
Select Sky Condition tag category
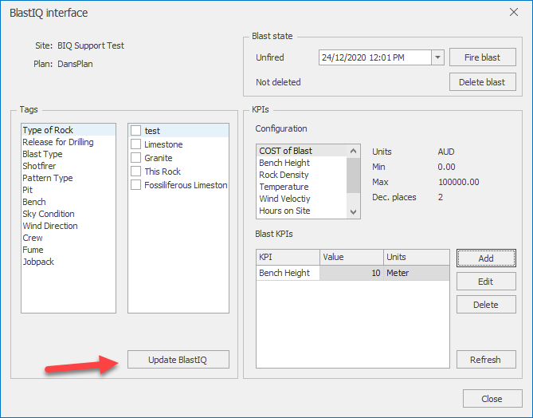click(69, 214)
